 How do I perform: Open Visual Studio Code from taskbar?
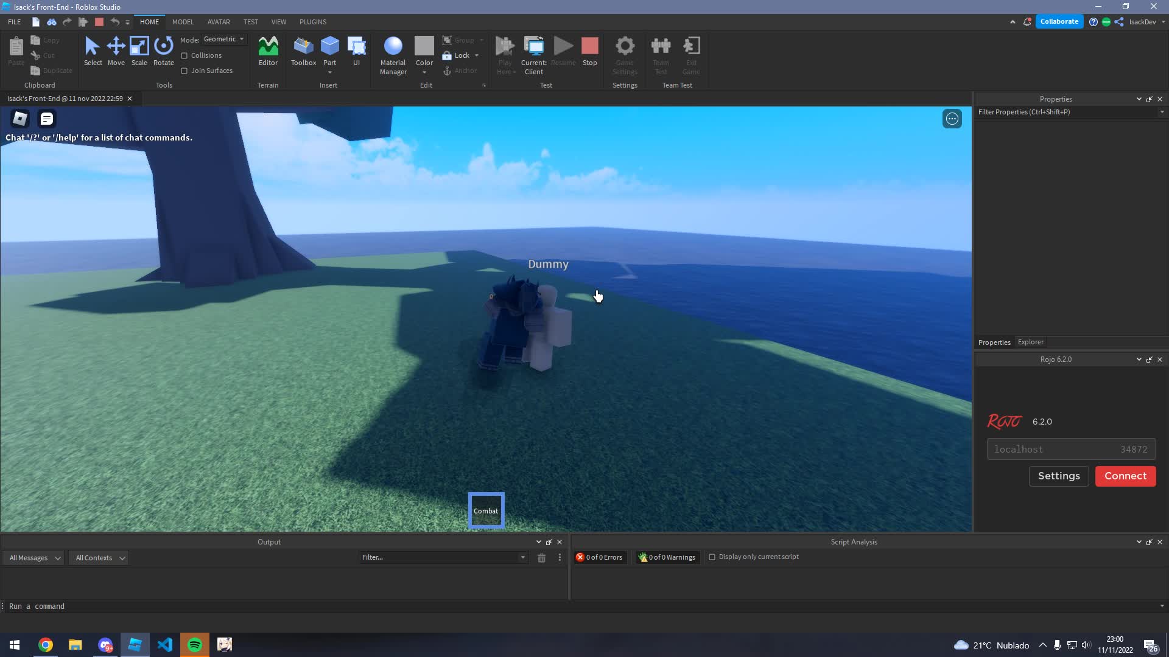coord(165,645)
